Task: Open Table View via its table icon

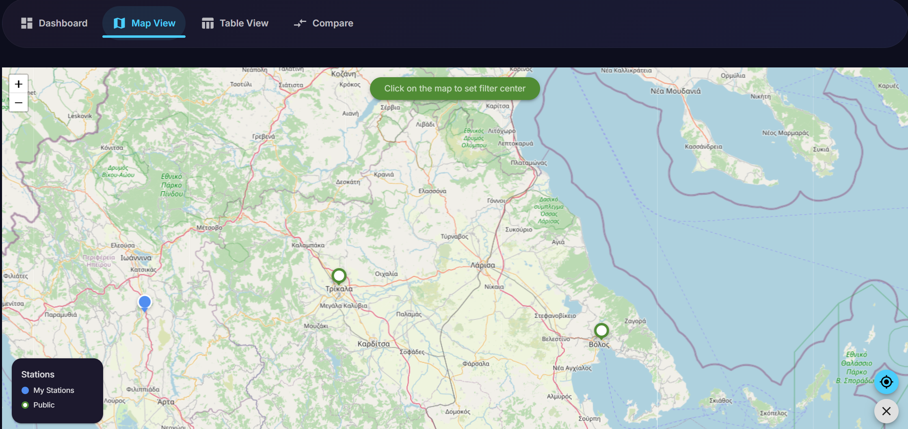Action: tap(207, 23)
